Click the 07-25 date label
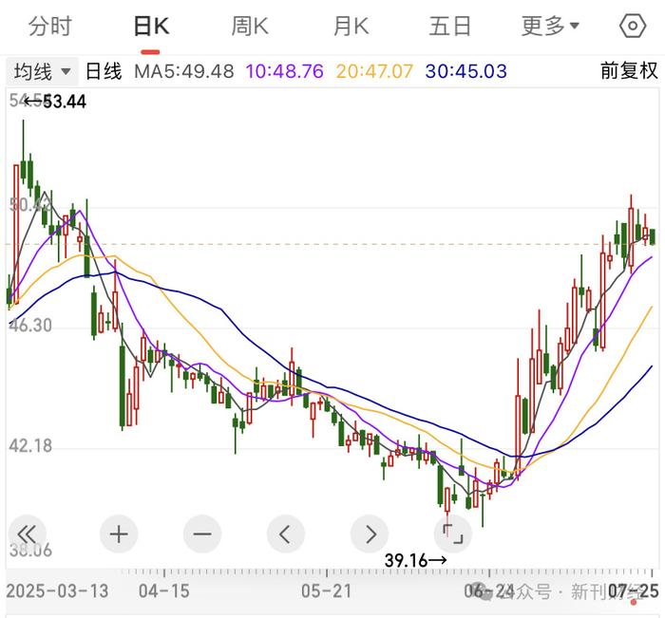The image size is (665, 618). [634, 590]
